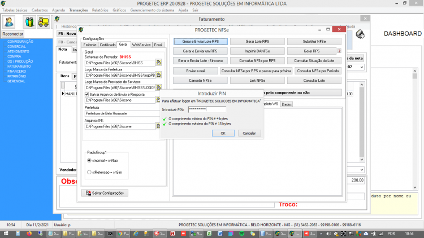The height and width of the screenshot is (238, 424).
Task: Open FATURAMENTO in the sidebar
Action: [x=19, y=67]
